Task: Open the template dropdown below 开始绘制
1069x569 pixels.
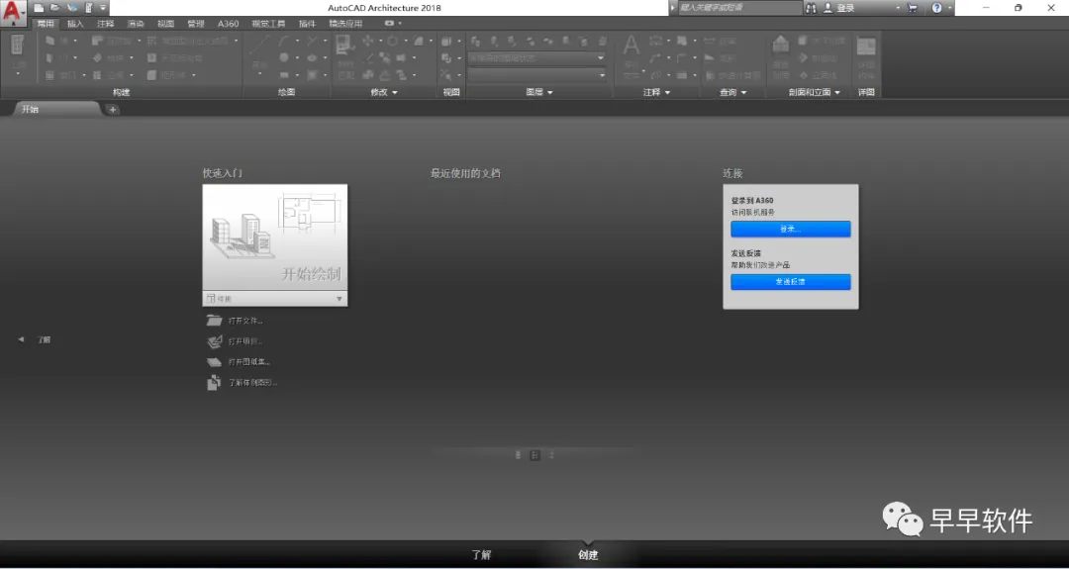Action: tap(275, 299)
